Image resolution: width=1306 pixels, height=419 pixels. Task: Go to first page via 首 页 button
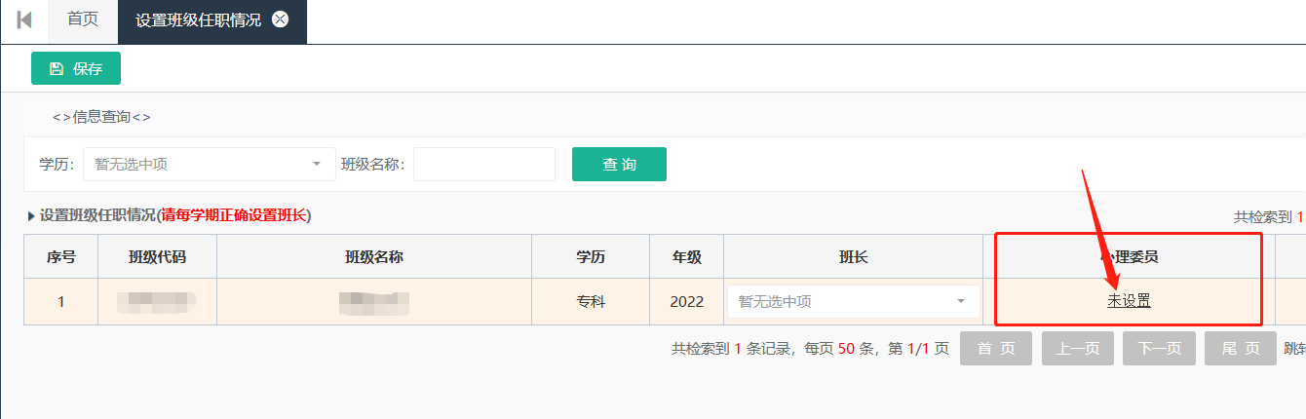coord(995,349)
